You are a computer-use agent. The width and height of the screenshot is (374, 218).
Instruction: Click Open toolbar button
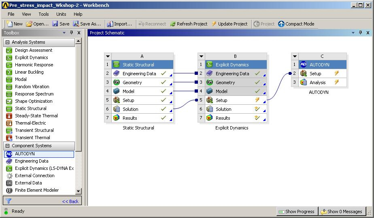coord(37,24)
